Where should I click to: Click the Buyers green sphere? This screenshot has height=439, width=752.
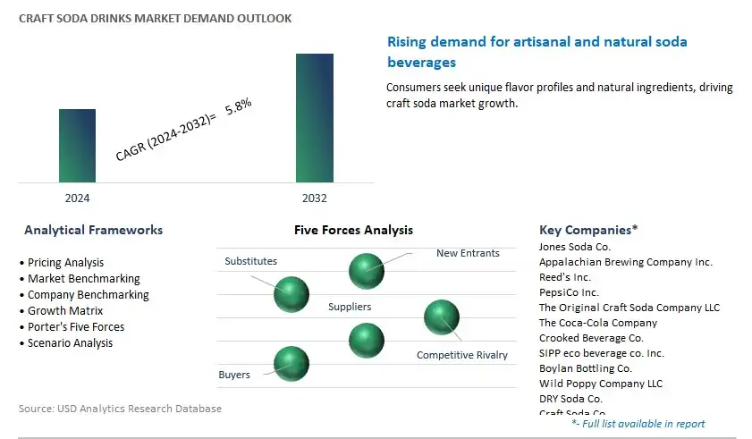tap(292, 364)
